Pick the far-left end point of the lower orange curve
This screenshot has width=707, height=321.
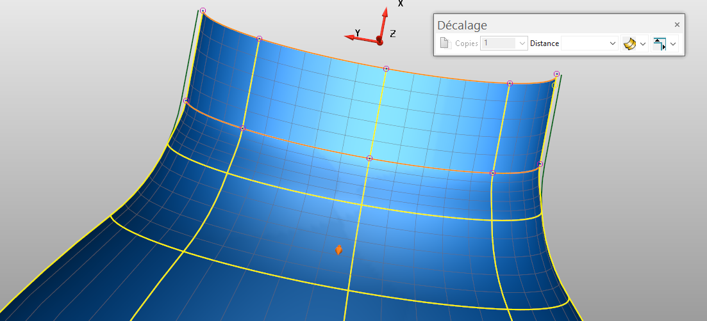tap(186, 100)
